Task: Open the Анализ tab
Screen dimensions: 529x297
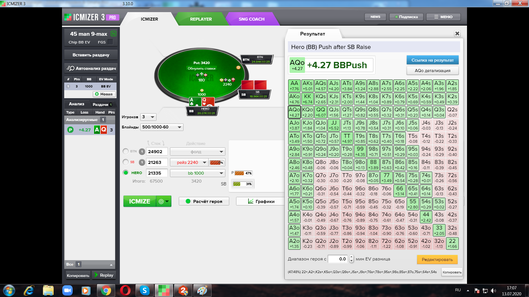Action: coord(77,104)
